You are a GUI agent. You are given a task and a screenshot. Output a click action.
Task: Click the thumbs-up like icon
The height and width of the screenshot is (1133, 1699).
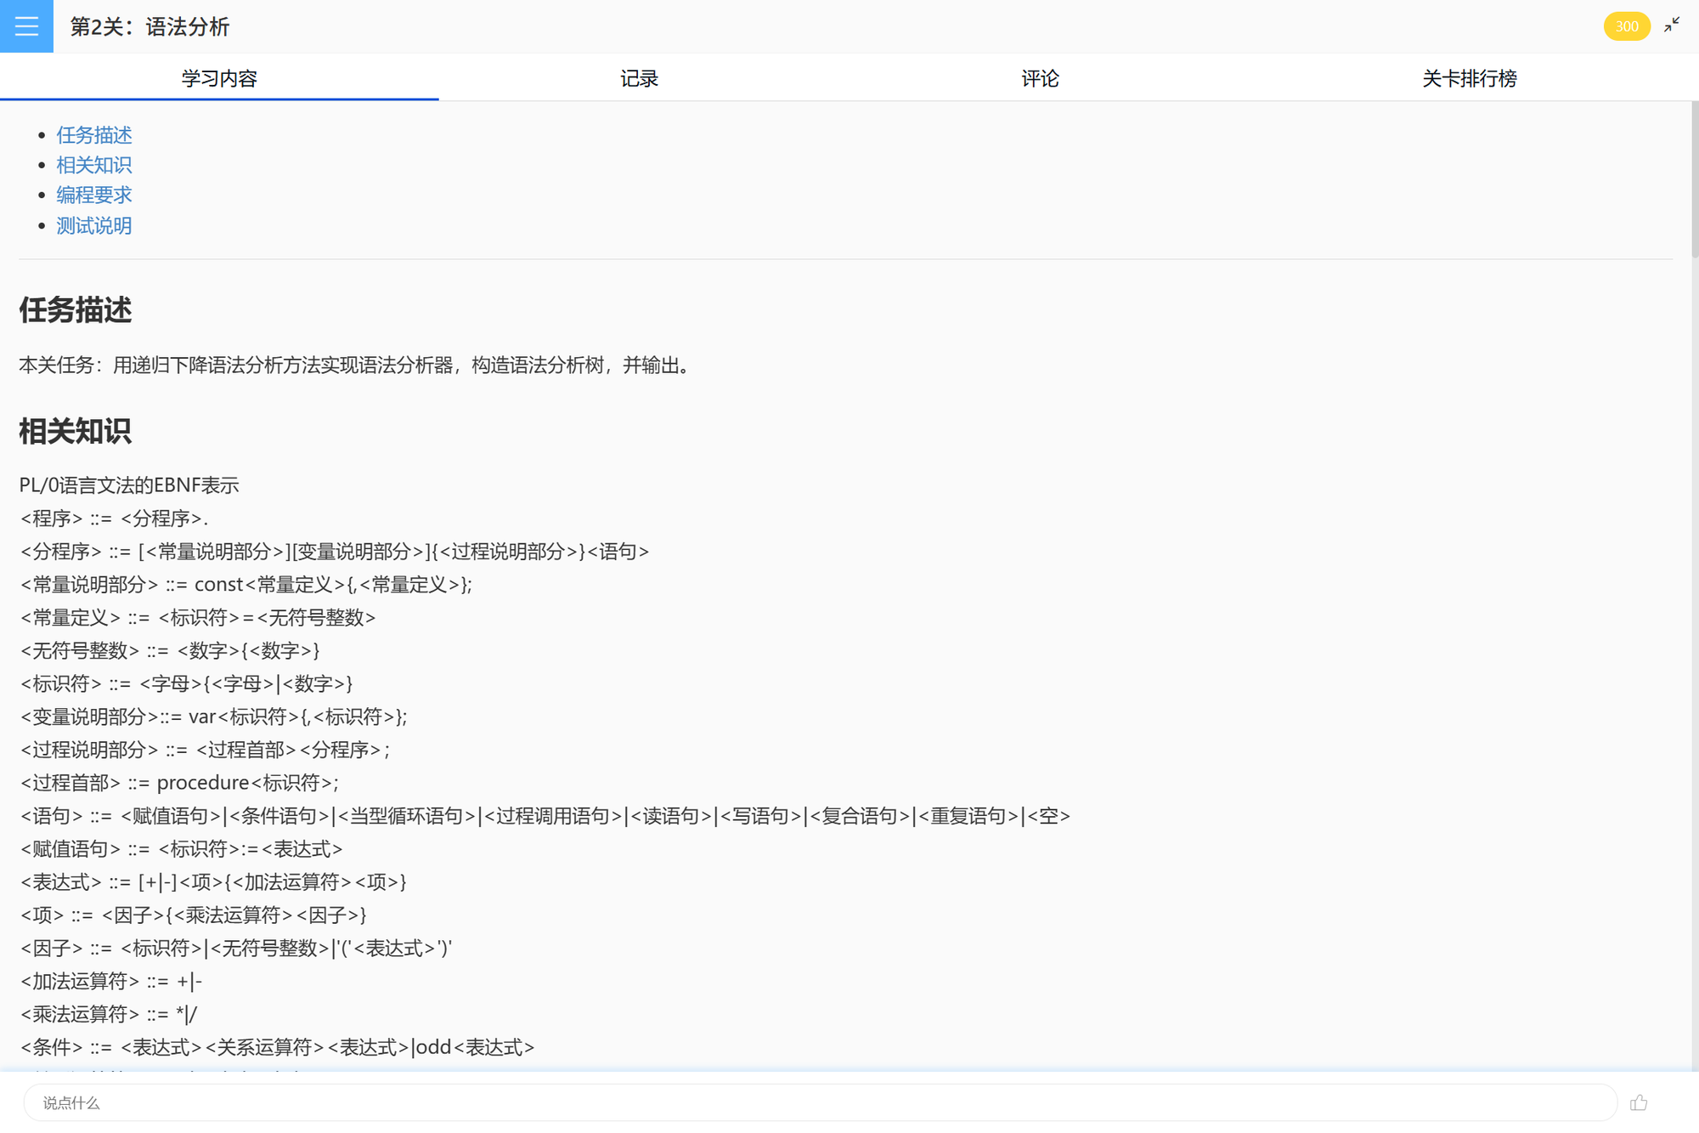tap(1639, 1102)
